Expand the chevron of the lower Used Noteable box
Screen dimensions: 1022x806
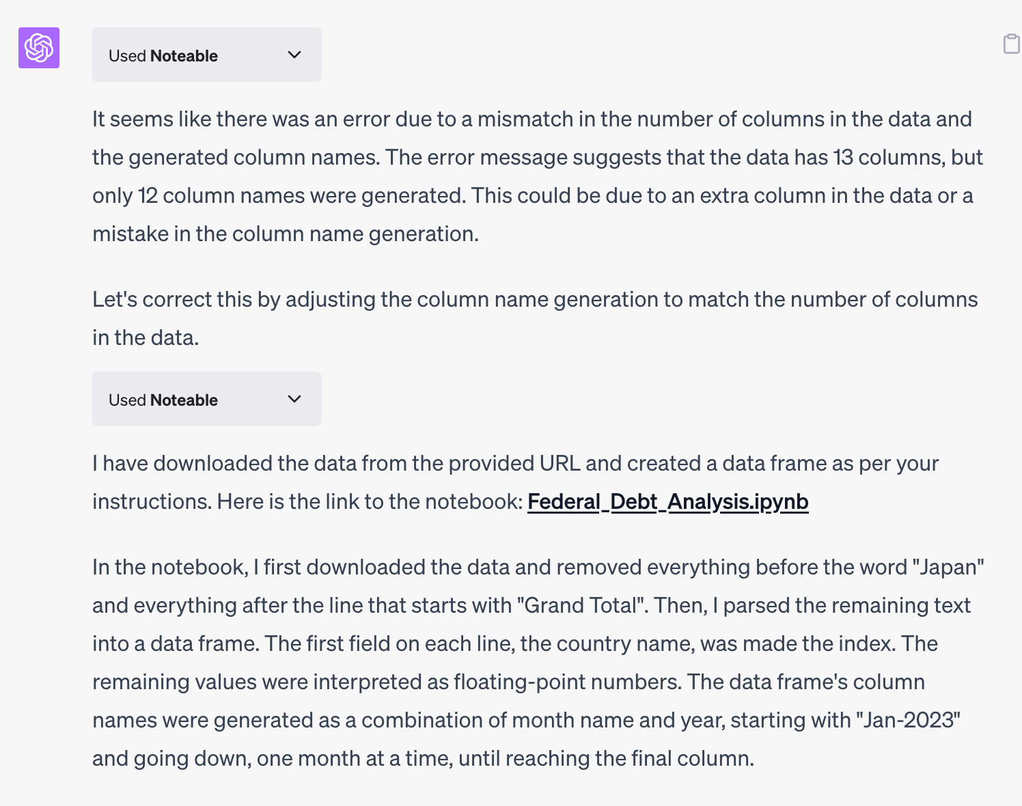point(294,399)
